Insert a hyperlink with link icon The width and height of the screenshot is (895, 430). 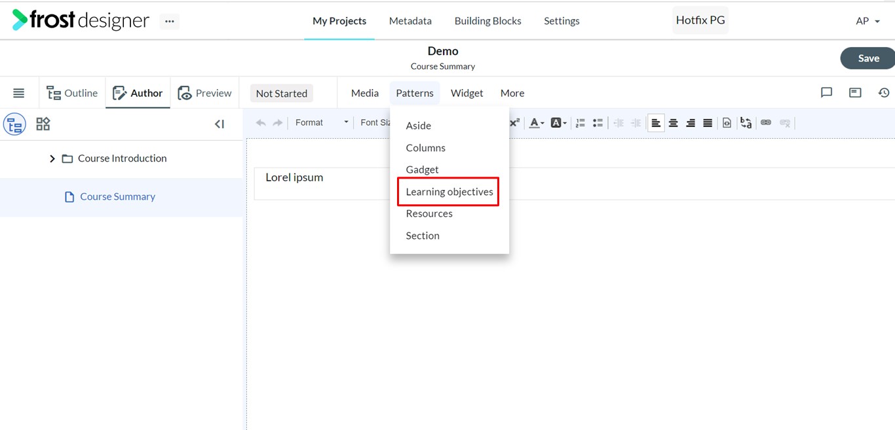(766, 122)
